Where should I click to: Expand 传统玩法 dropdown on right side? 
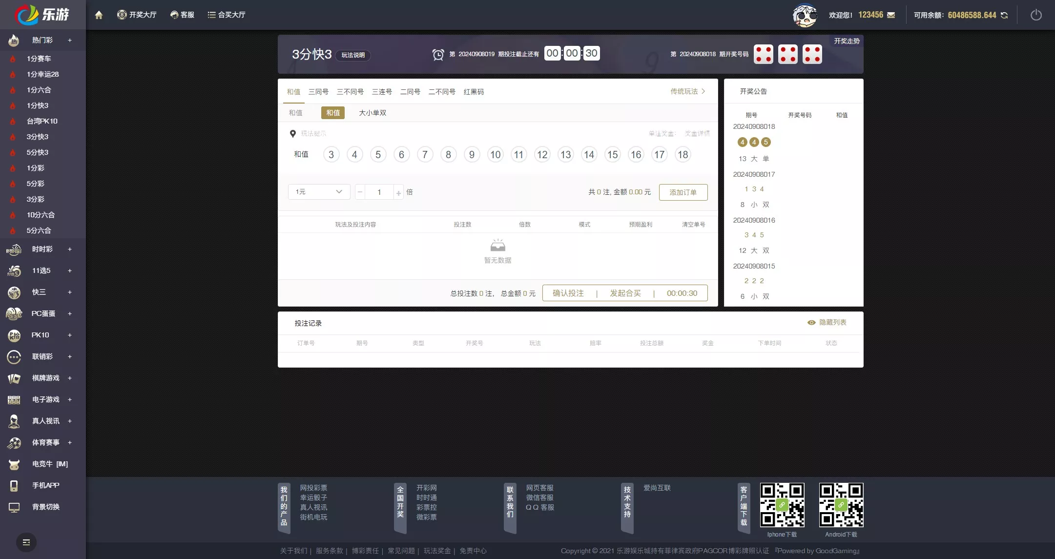pos(686,91)
